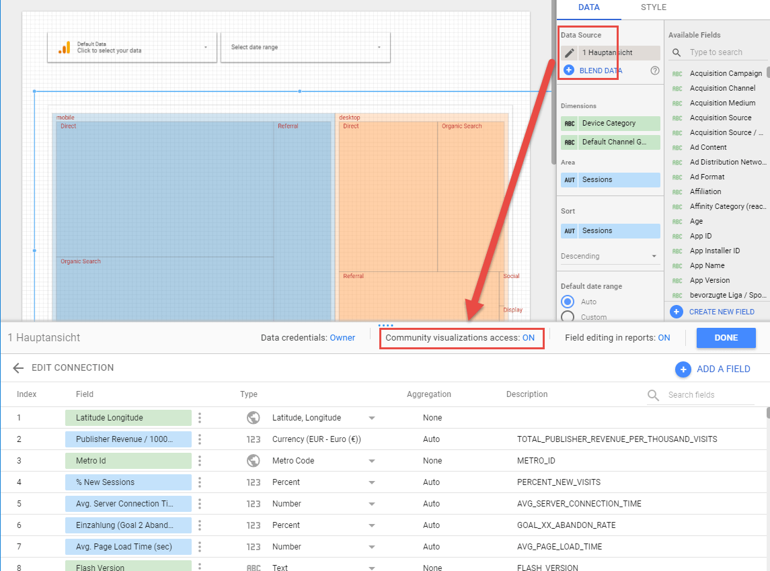This screenshot has height=571, width=770.
Task: Open the Metro Code type dropdown
Action: point(372,461)
